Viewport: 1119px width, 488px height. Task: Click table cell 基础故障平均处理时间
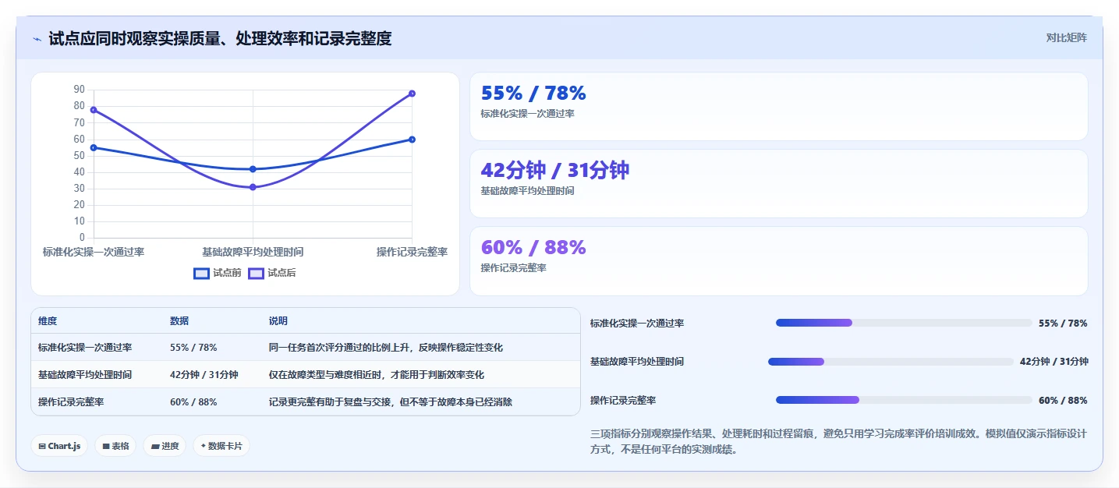coord(85,375)
